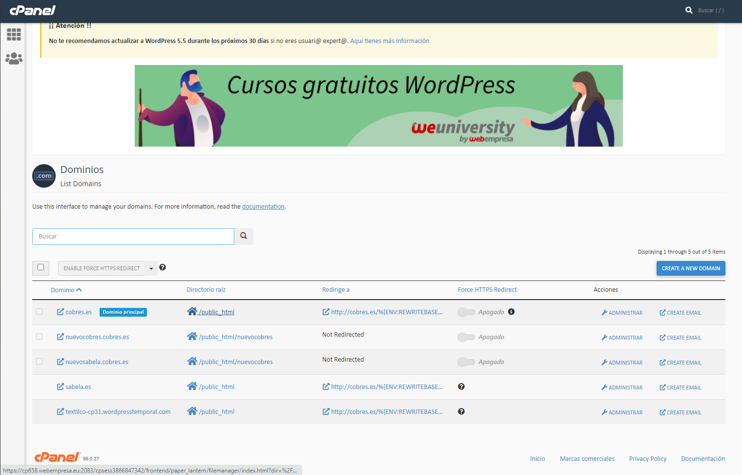Click 'Displaying 1 through 5 out of 5 items'
Image resolution: width=742 pixels, height=475 pixels.
681,252
